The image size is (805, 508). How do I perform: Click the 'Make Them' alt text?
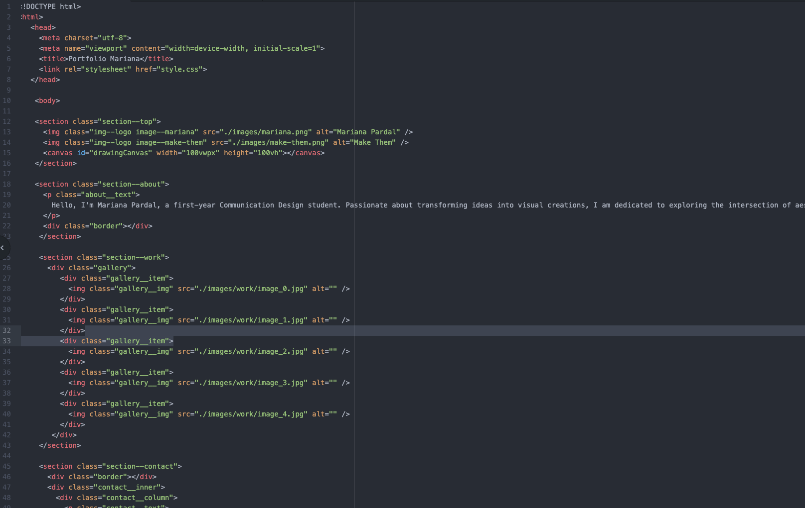tap(374, 142)
